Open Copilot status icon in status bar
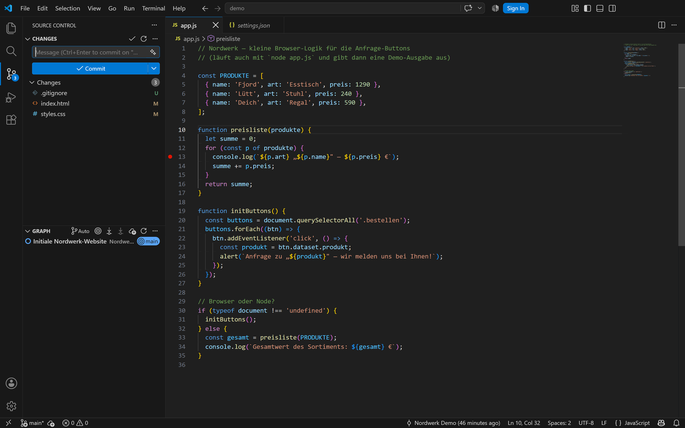685x428 pixels. point(661,423)
